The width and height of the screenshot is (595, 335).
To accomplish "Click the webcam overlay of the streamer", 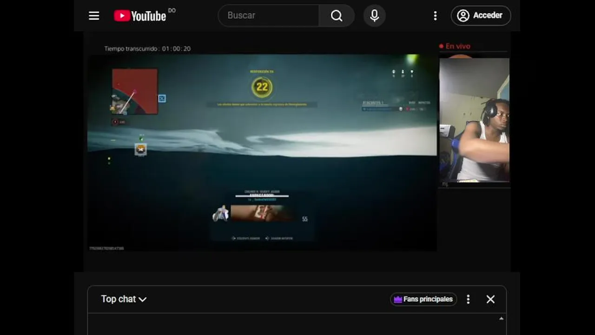I will (474, 120).
